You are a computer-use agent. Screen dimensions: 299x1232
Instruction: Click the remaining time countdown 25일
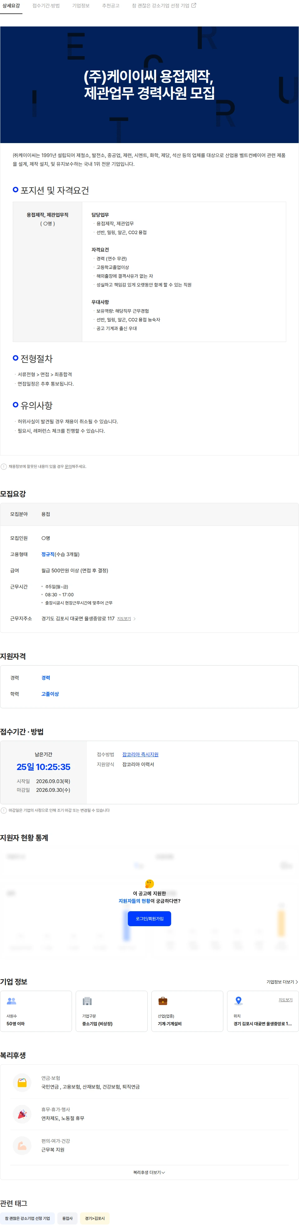tap(44, 767)
